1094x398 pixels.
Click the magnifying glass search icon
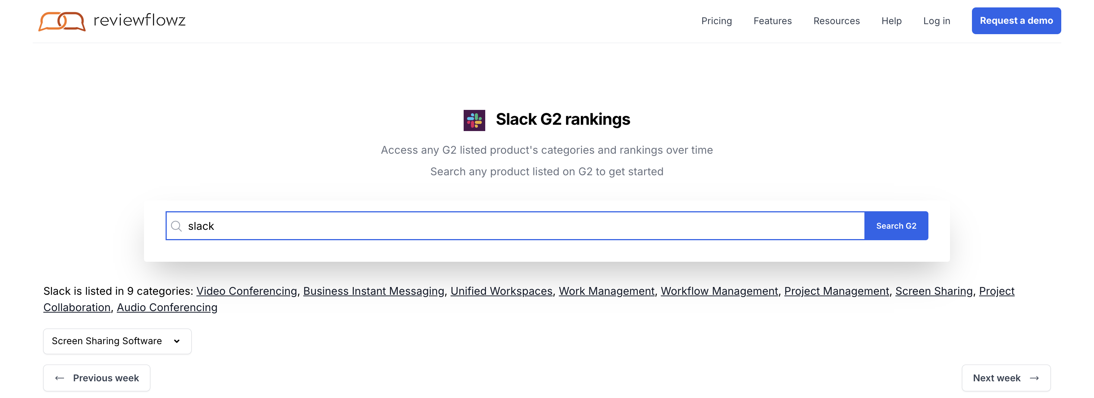pos(176,226)
